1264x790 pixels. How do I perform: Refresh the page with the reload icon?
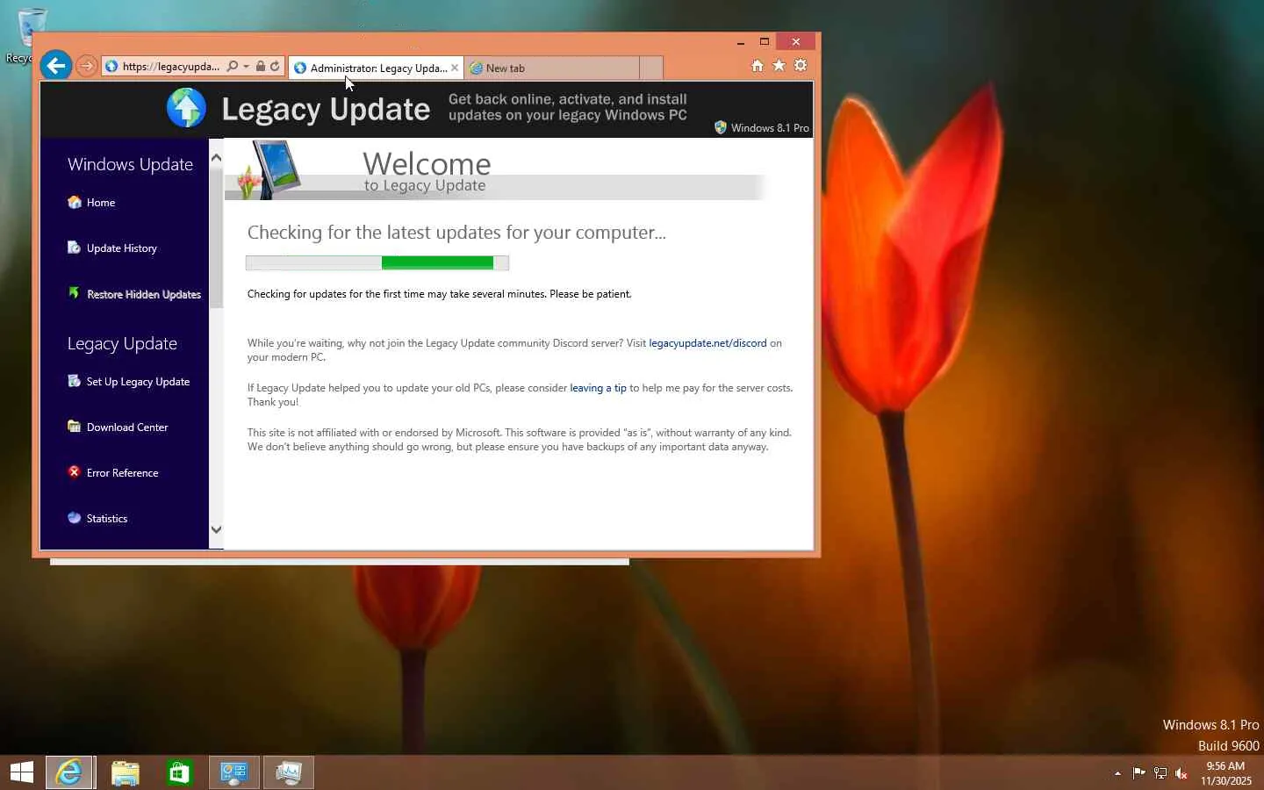pyautogui.click(x=275, y=66)
